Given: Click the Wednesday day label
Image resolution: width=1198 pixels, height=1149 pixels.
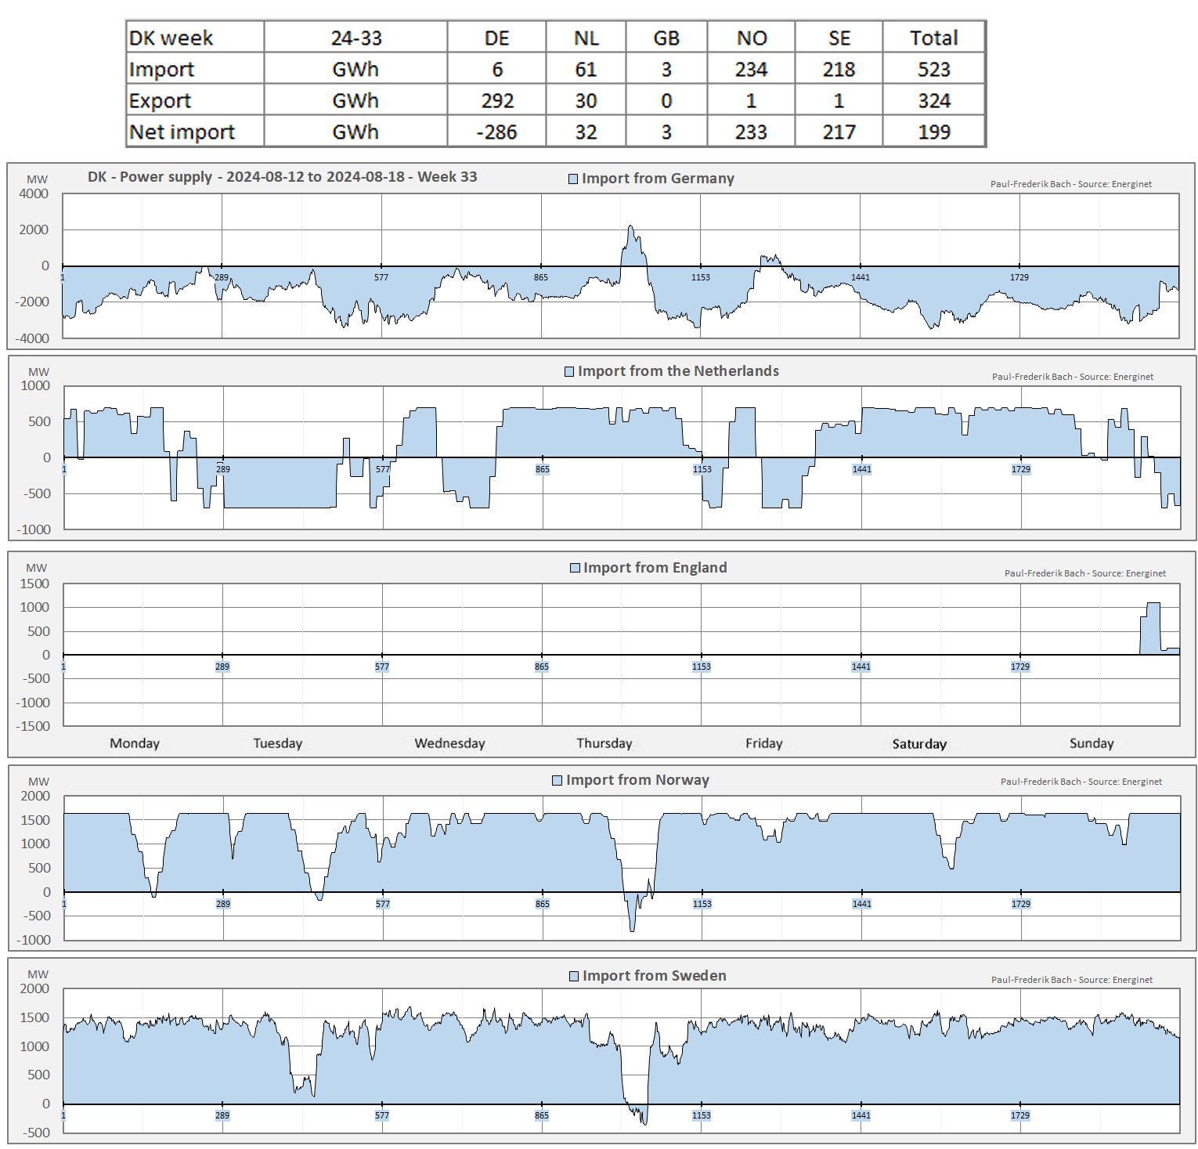Looking at the screenshot, I should point(449,743).
